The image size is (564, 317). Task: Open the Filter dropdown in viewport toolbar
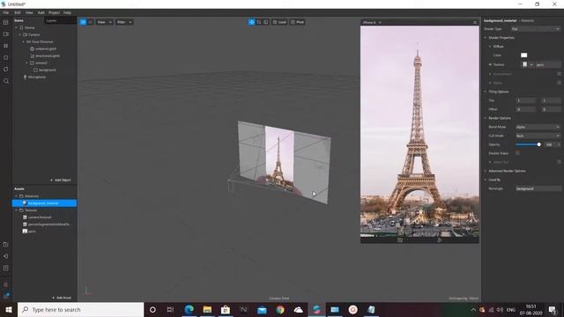pyautogui.click(x=124, y=22)
